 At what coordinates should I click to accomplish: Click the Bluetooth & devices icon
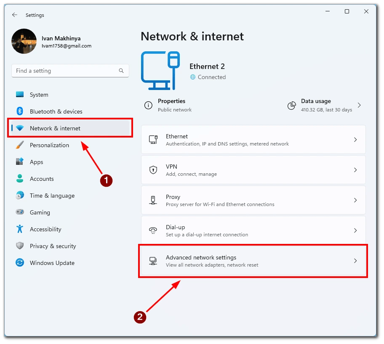(x=20, y=111)
